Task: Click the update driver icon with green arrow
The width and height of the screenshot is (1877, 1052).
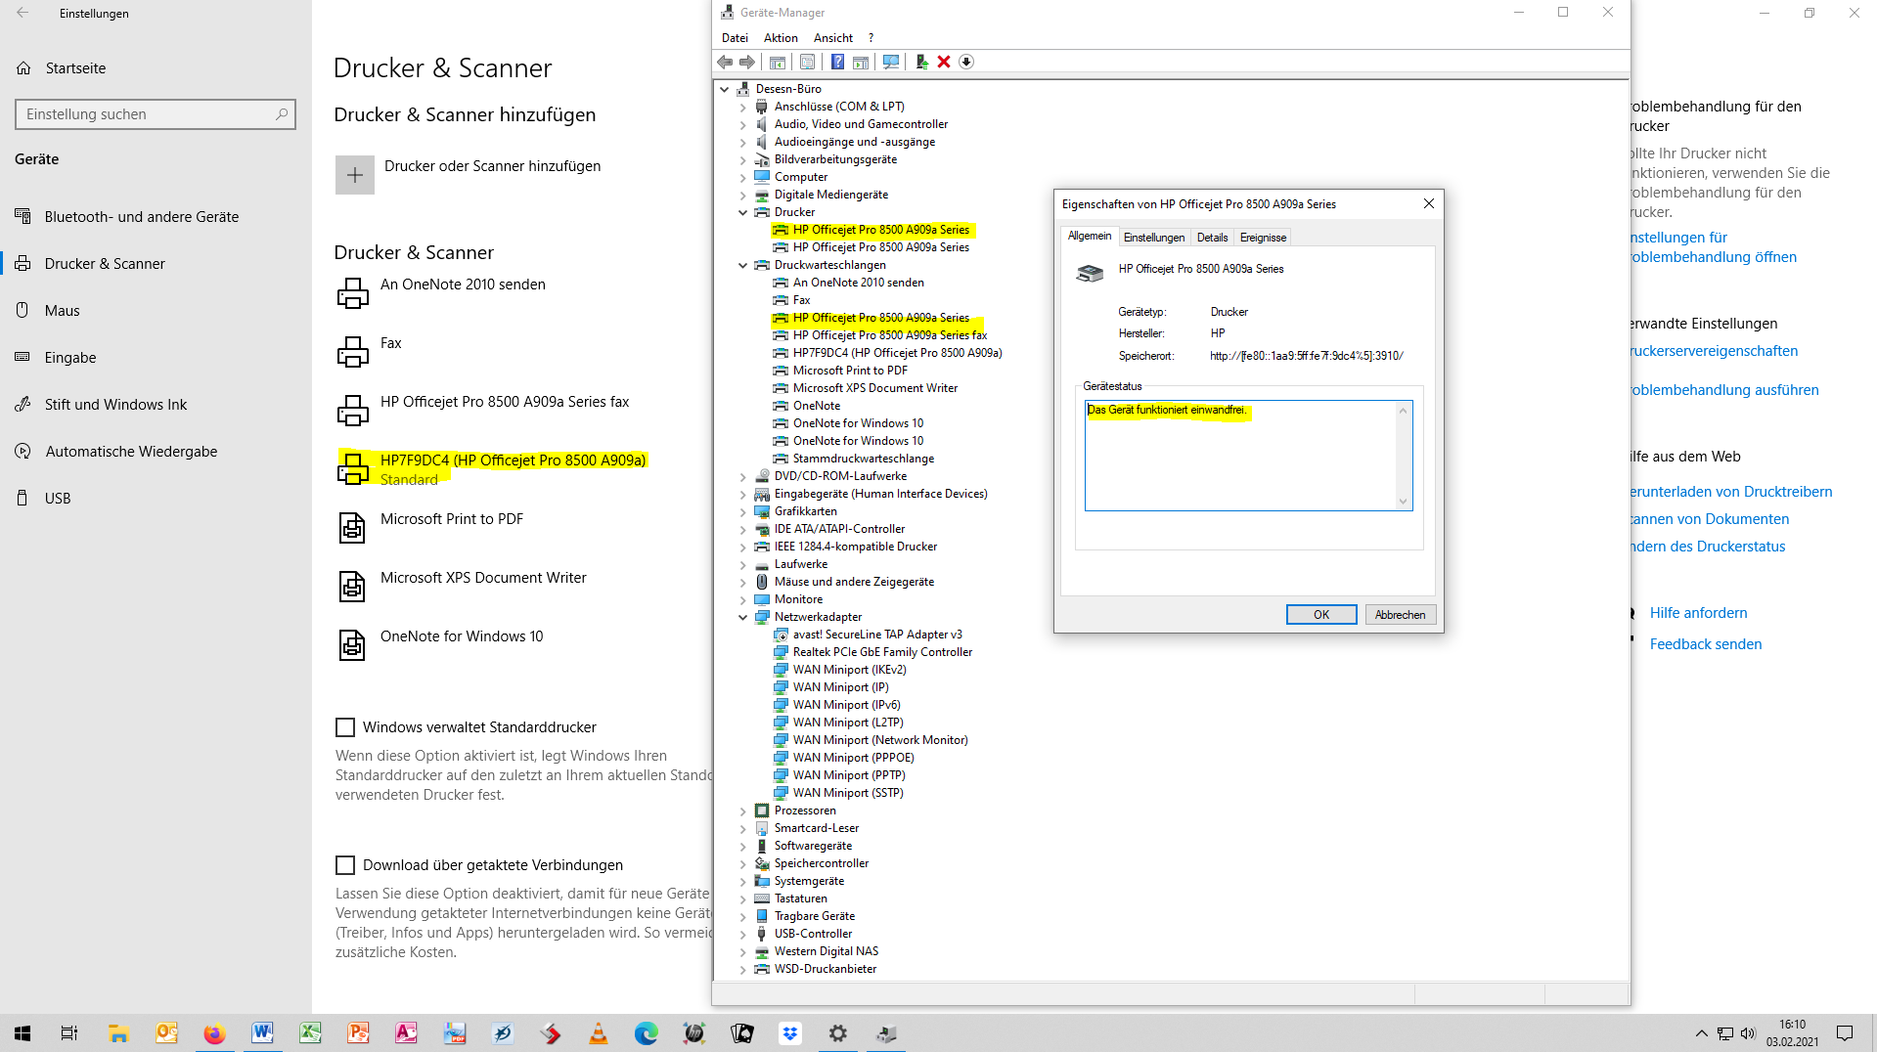Action: (x=921, y=62)
